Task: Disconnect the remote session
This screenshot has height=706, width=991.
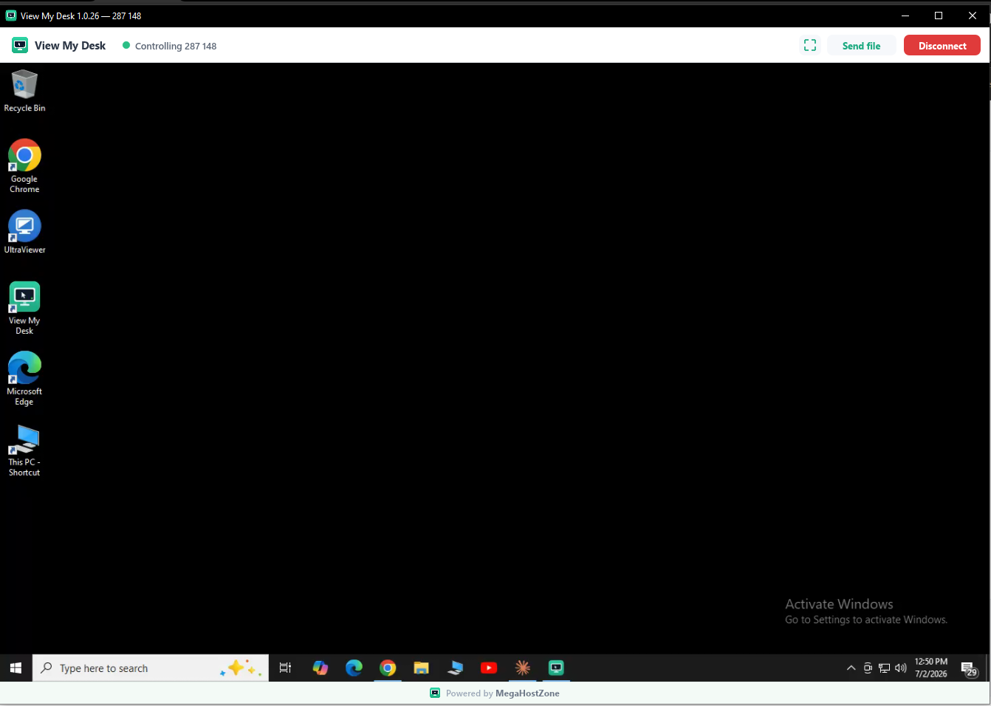Action: [x=942, y=46]
